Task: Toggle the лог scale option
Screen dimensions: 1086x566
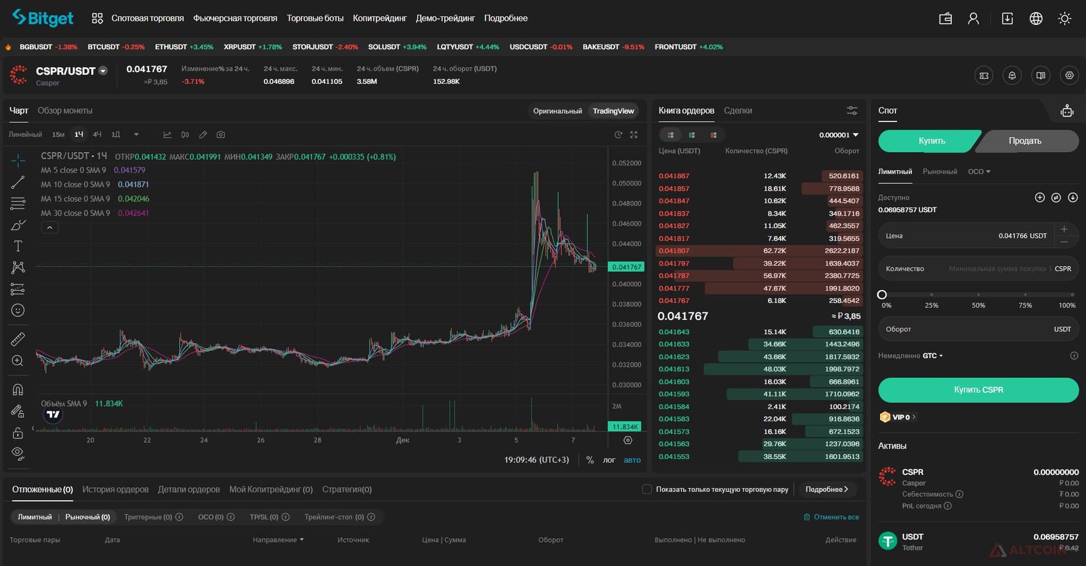Action: [x=609, y=460]
